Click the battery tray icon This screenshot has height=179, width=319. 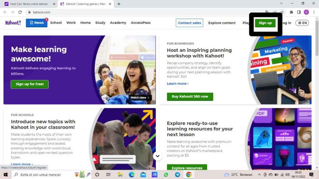coord(276,175)
